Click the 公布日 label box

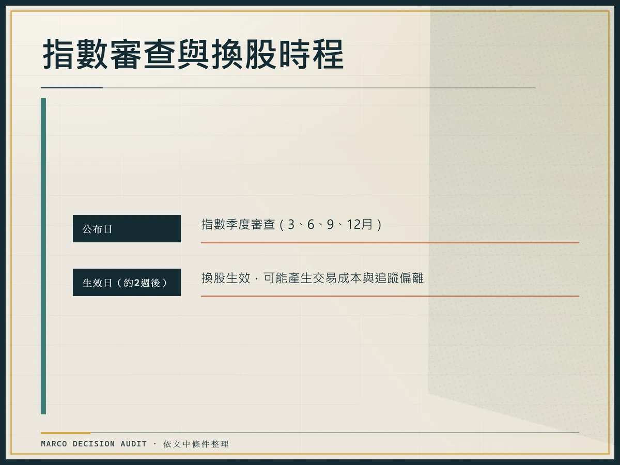point(127,229)
